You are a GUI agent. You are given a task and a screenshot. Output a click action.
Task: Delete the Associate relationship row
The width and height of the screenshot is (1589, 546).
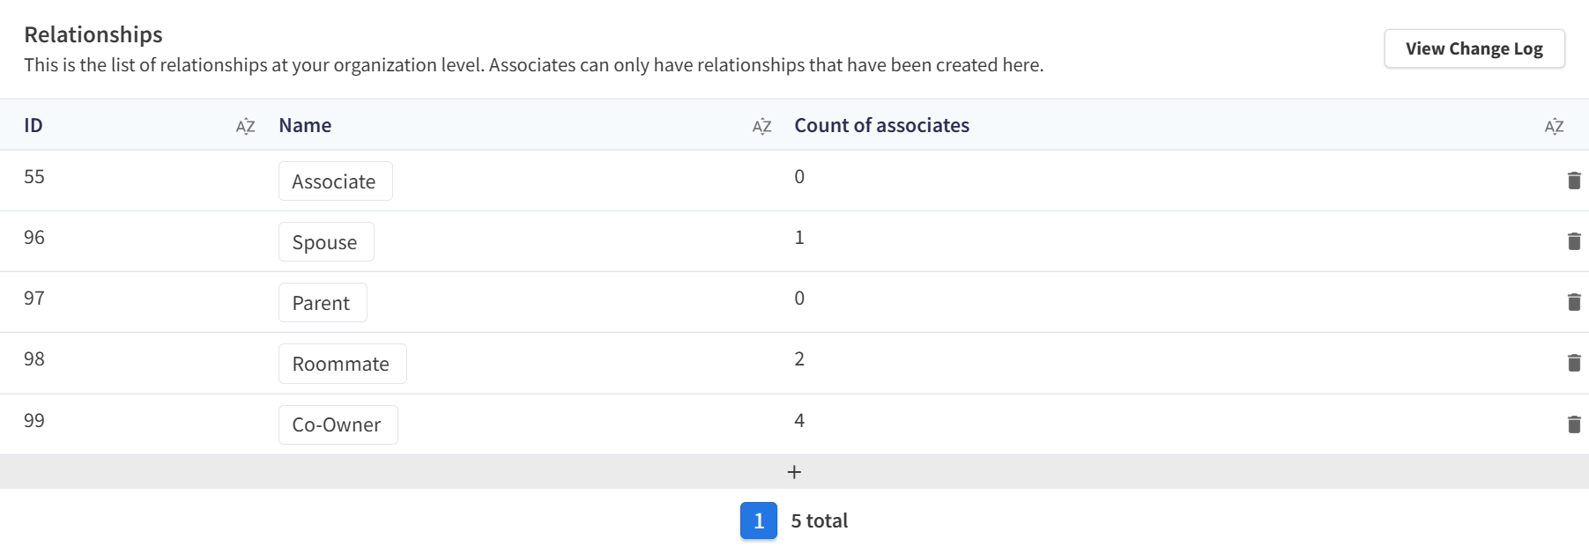click(1574, 181)
